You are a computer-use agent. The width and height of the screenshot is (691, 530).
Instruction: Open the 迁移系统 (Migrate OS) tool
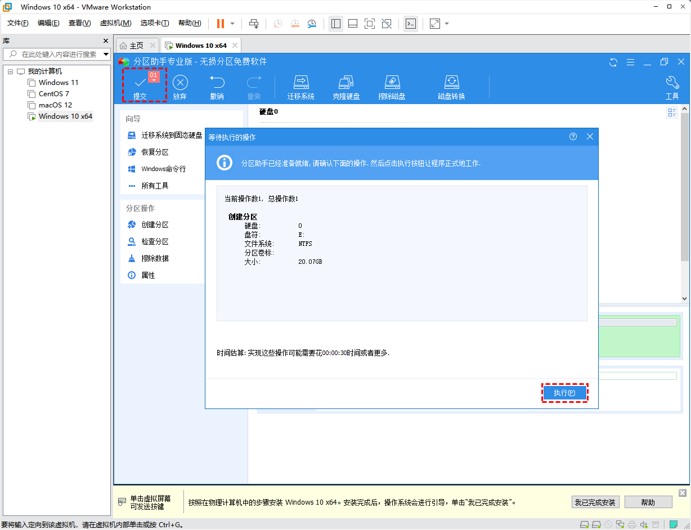coord(301,87)
